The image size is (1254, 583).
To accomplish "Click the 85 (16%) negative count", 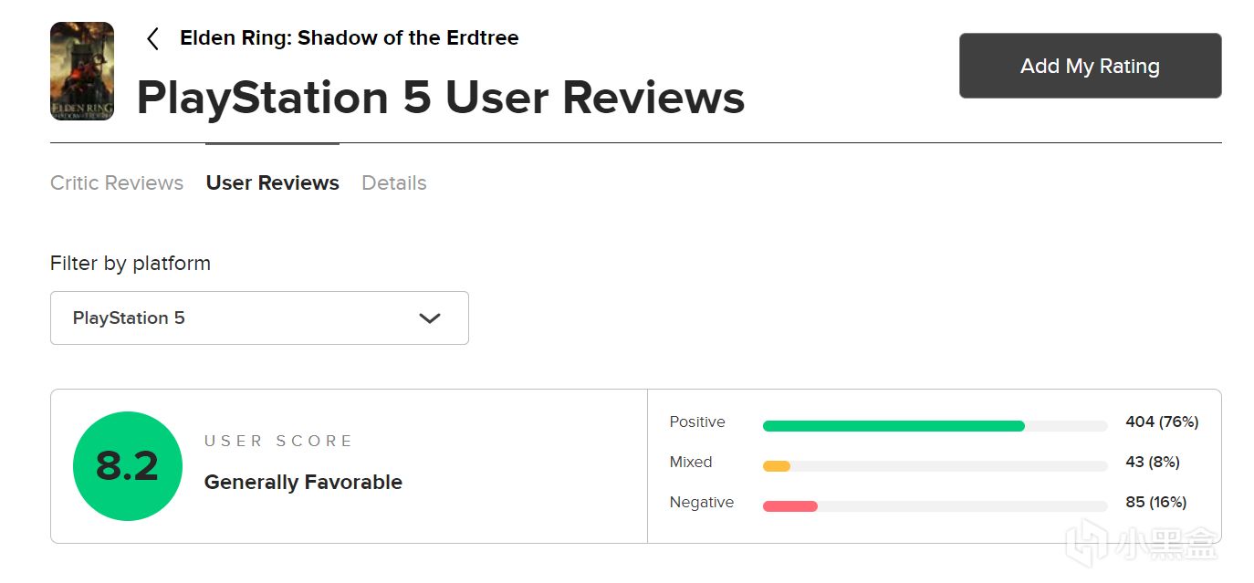I will pos(1156,502).
